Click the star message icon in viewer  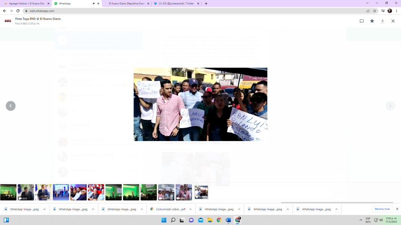[372, 21]
